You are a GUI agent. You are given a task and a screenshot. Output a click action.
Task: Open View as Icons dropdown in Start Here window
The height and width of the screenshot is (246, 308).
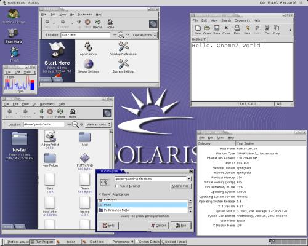tap(144, 35)
